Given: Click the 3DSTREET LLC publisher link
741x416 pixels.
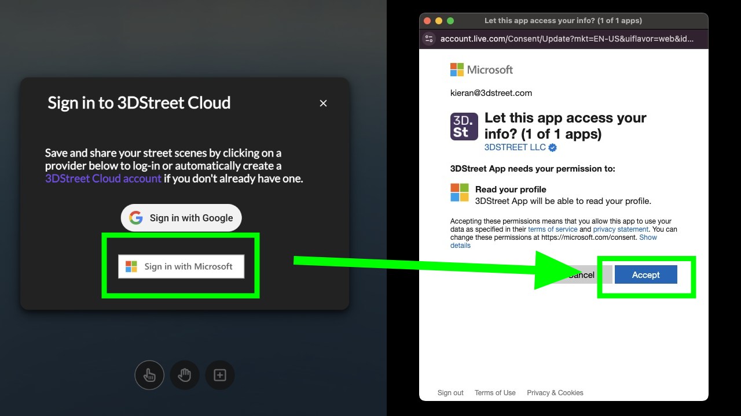Looking at the screenshot, I should click(x=514, y=147).
